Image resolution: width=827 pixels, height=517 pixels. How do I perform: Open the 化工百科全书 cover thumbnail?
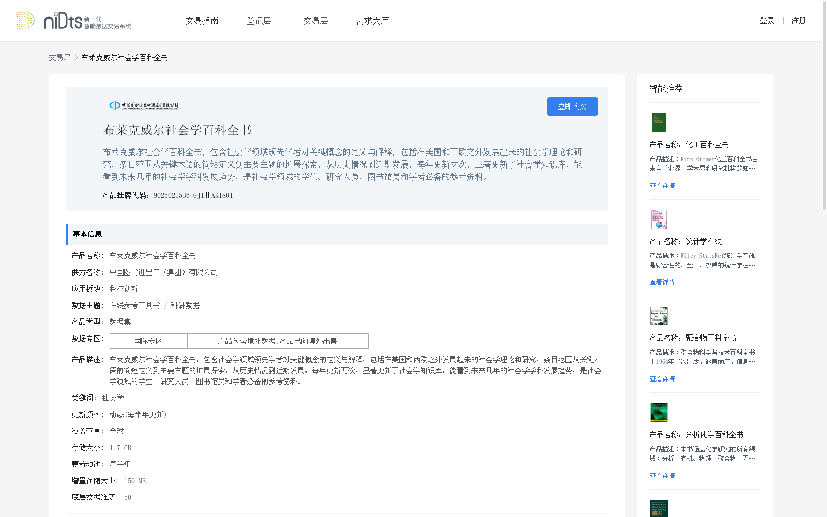point(658,123)
